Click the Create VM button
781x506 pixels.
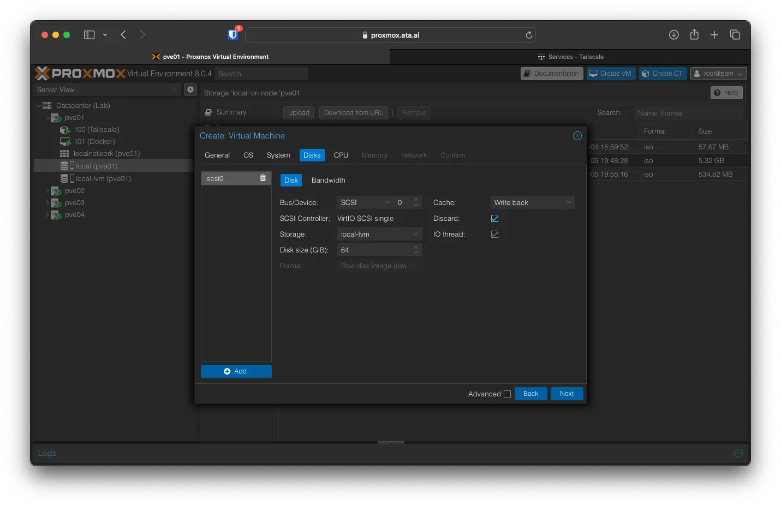[x=611, y=74]
